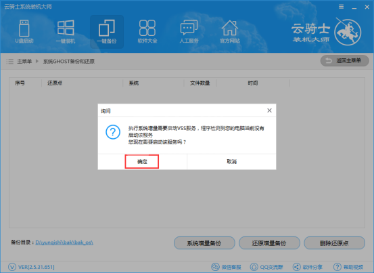Viewport: 374px width, 273px height.
Task: Click the breadcrumb list icon
Action: tap(9, 62)
